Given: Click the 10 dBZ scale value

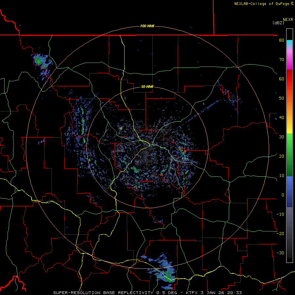Looking at the screenshot, I should click(x=282, y=176).
